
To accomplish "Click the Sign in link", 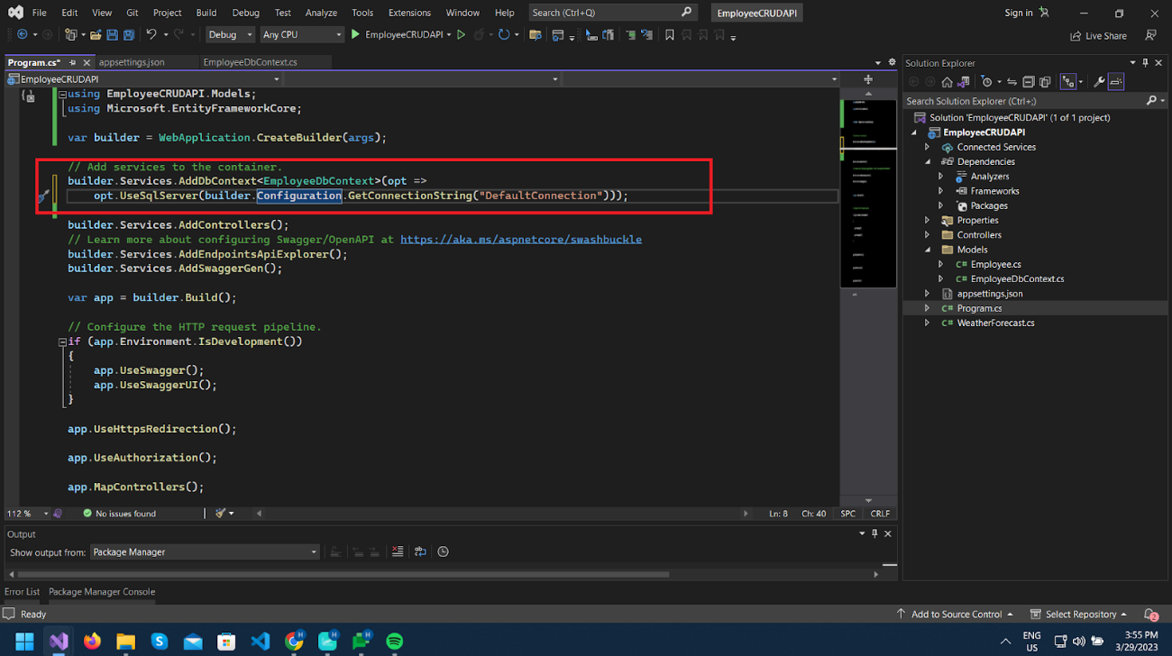I will pos(1019,13).
